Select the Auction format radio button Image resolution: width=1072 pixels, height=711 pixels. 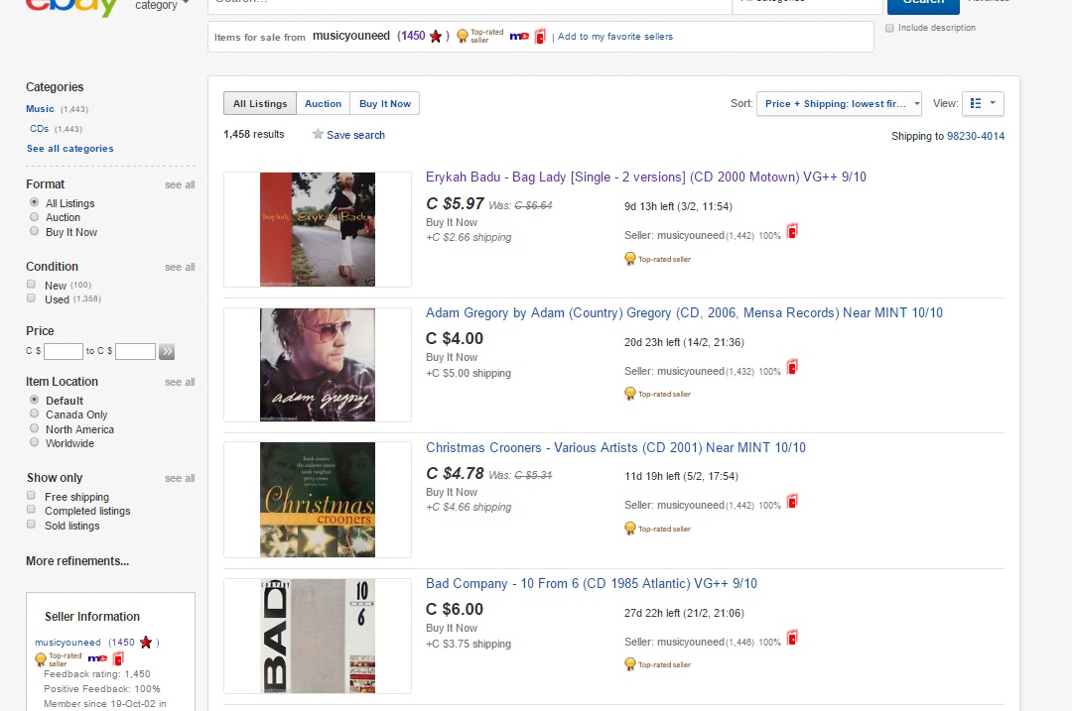tap(34, 216)
